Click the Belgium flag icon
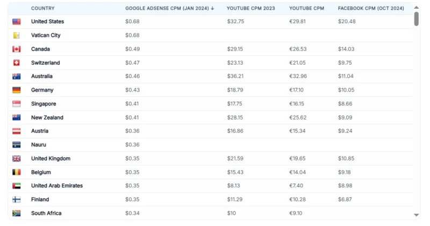Screen dimensions: 430x226 (x=17, y=172)
